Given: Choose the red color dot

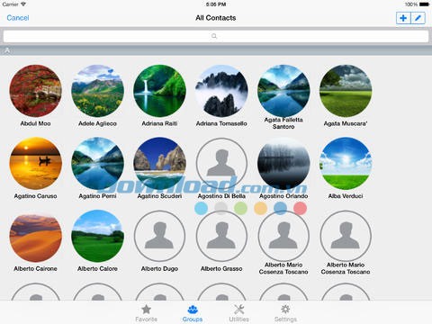Looking at the screenshot, I should pyautogui.click(x=300, y=208).
